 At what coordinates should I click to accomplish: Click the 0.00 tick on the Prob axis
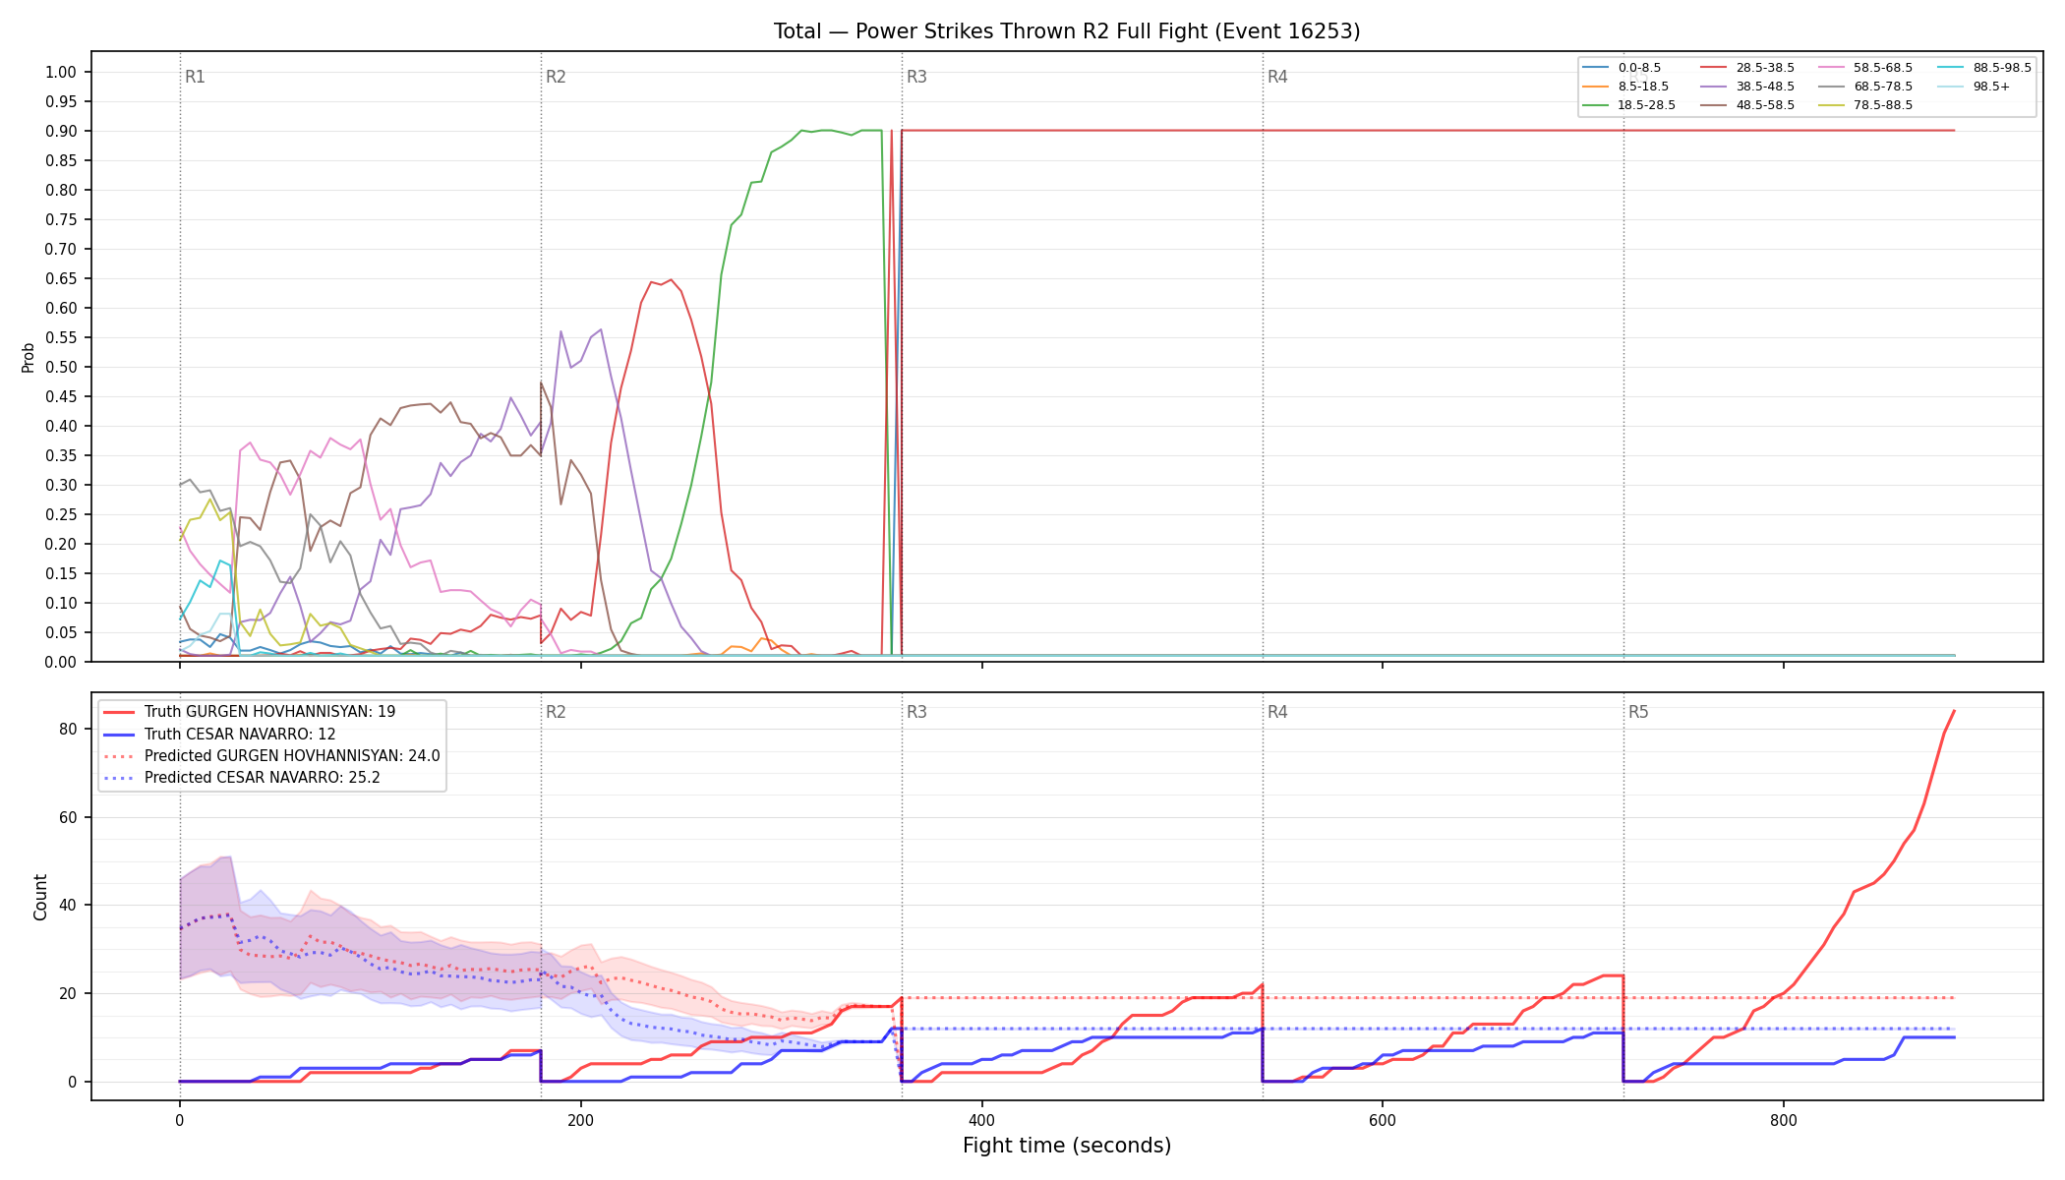point(61,662)
